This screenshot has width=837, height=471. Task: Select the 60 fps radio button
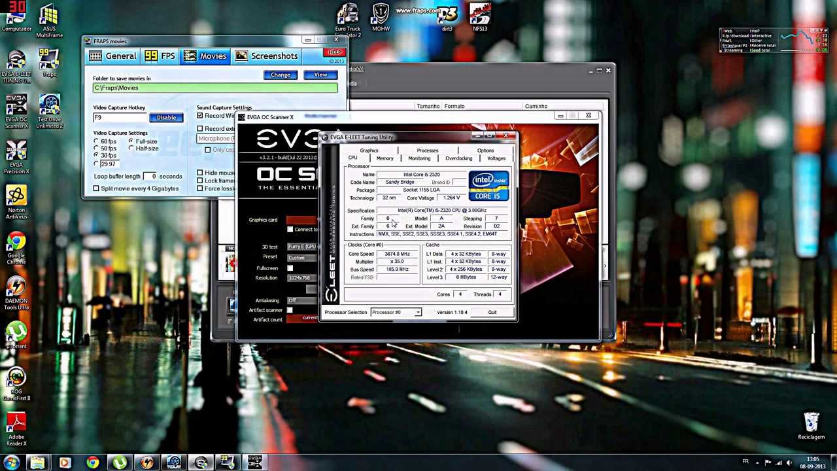coord(96,141)
